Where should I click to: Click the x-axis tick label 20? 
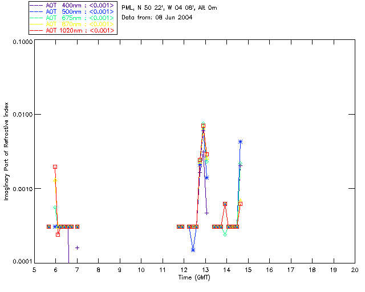pos(355,270)
